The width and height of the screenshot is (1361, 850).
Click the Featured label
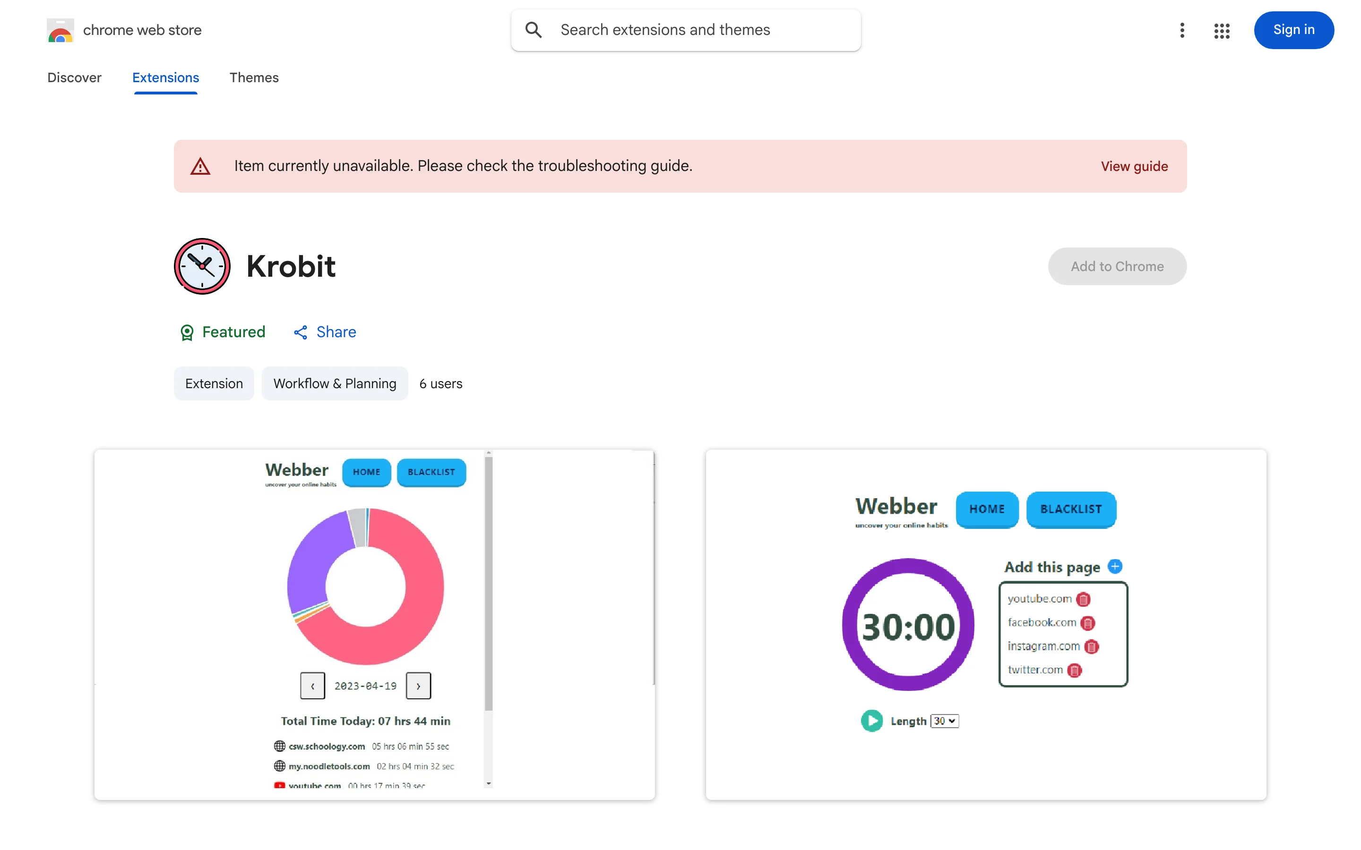[x=233, y=332]
